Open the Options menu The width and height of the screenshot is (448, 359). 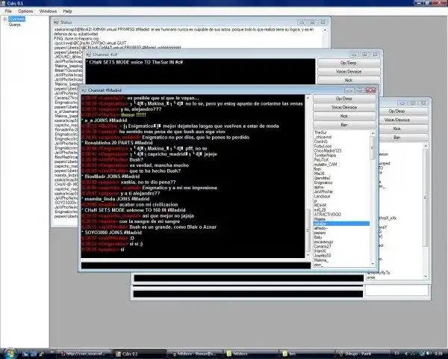click(x=25, y=11)
